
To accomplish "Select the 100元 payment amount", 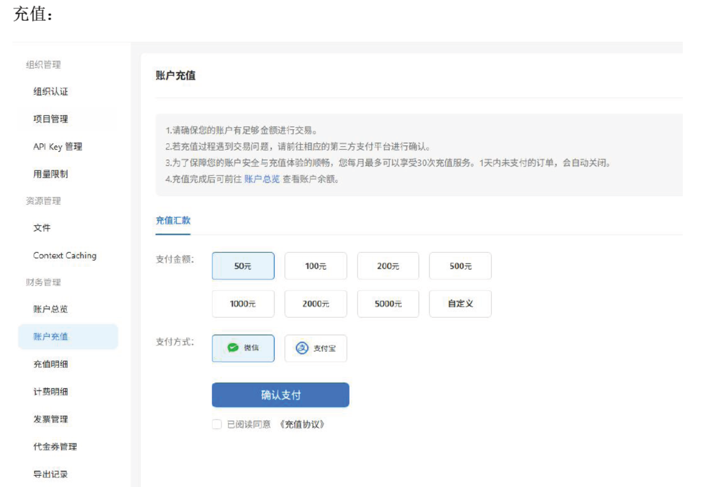I will tap(316, 266).
